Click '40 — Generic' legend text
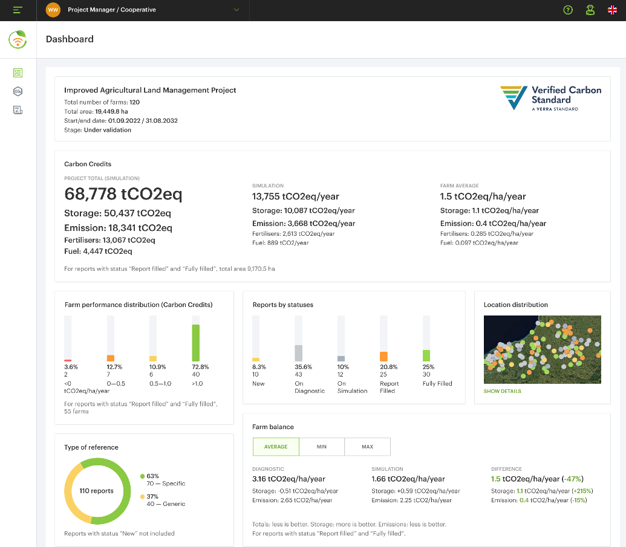The height and width of the screenshot is (547, 626). tap(166, 504)
